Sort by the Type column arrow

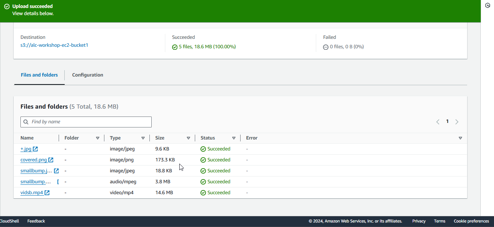143,138
